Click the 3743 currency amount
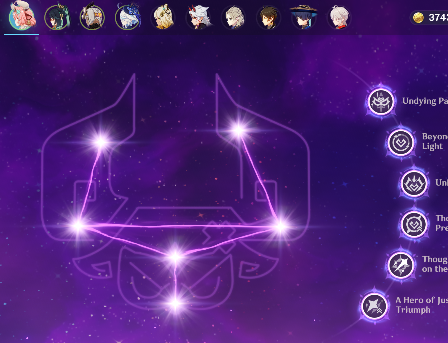 coord(438,18)
